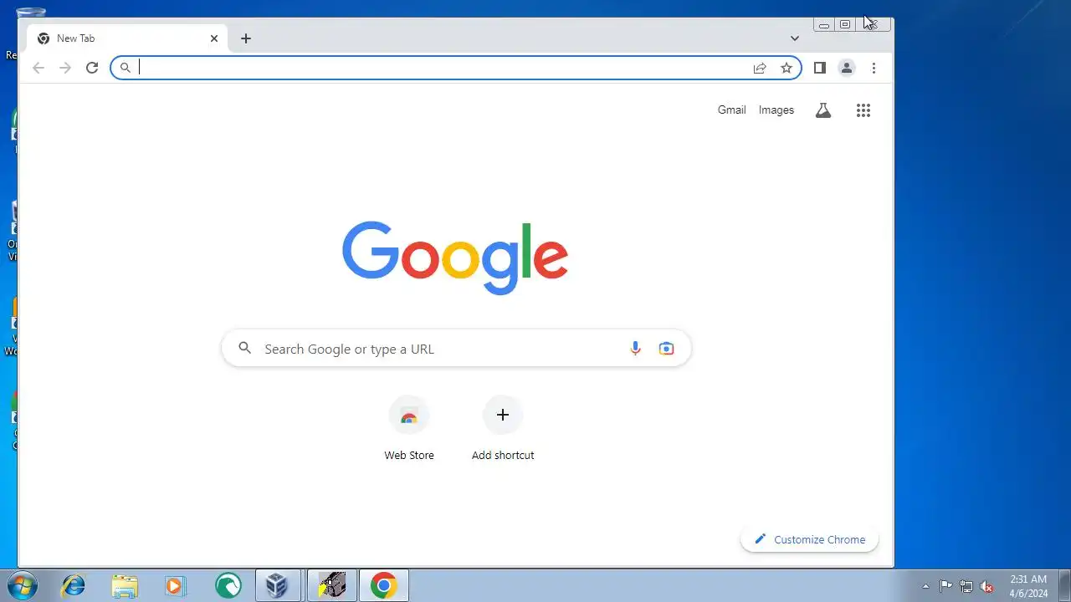
Task: Switch to Chrome taskbar button
Action: [x=384, y=585]
